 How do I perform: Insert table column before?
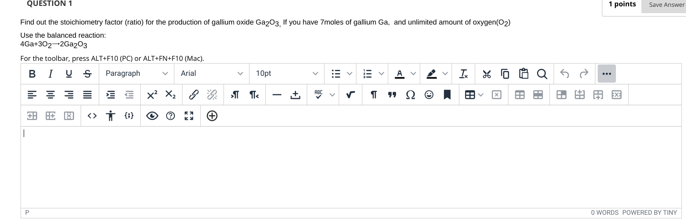coord(32,116)
